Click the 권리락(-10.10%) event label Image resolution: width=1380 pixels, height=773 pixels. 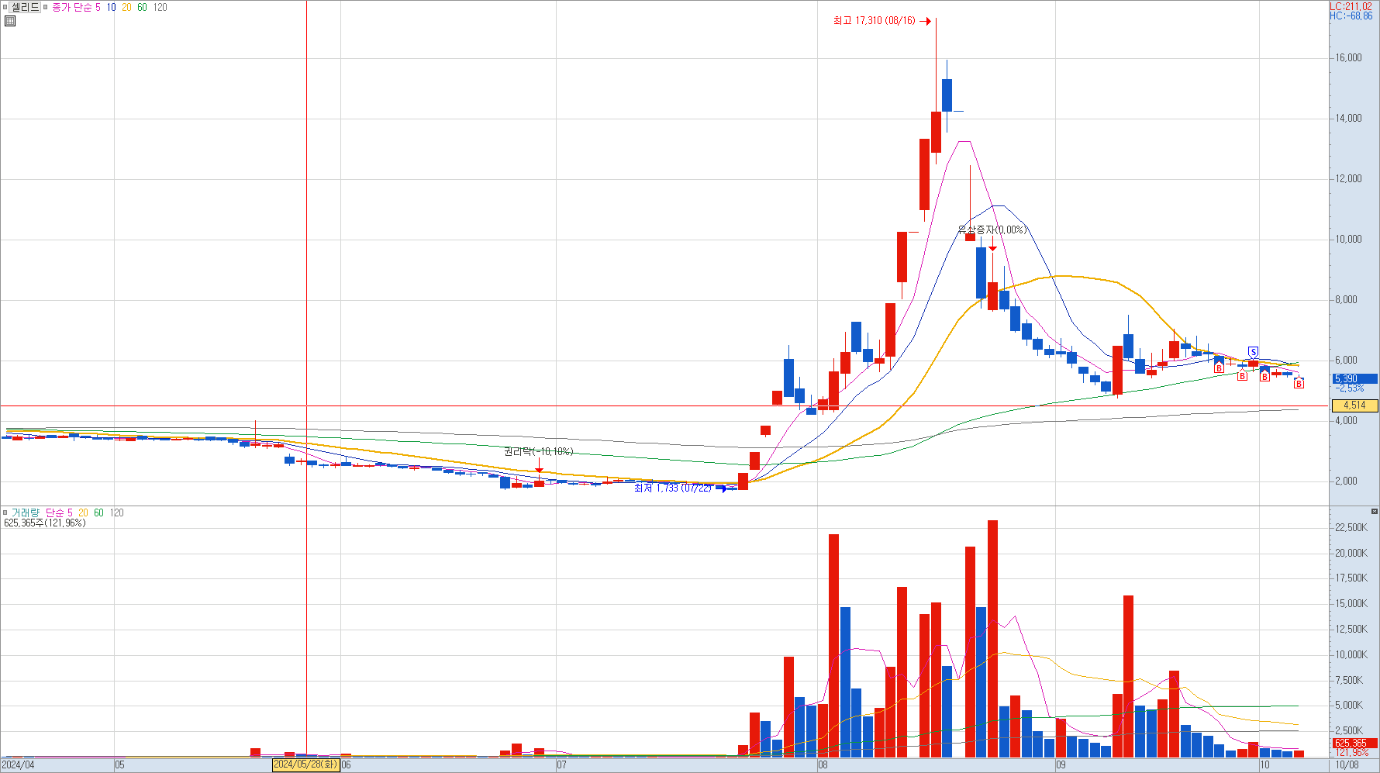pyautogui.click(x=539, y=451)
